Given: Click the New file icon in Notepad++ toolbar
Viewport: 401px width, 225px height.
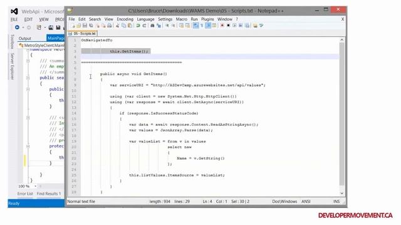Looking at the screenshot, I should pyautogui.click(x=73, y=26).
